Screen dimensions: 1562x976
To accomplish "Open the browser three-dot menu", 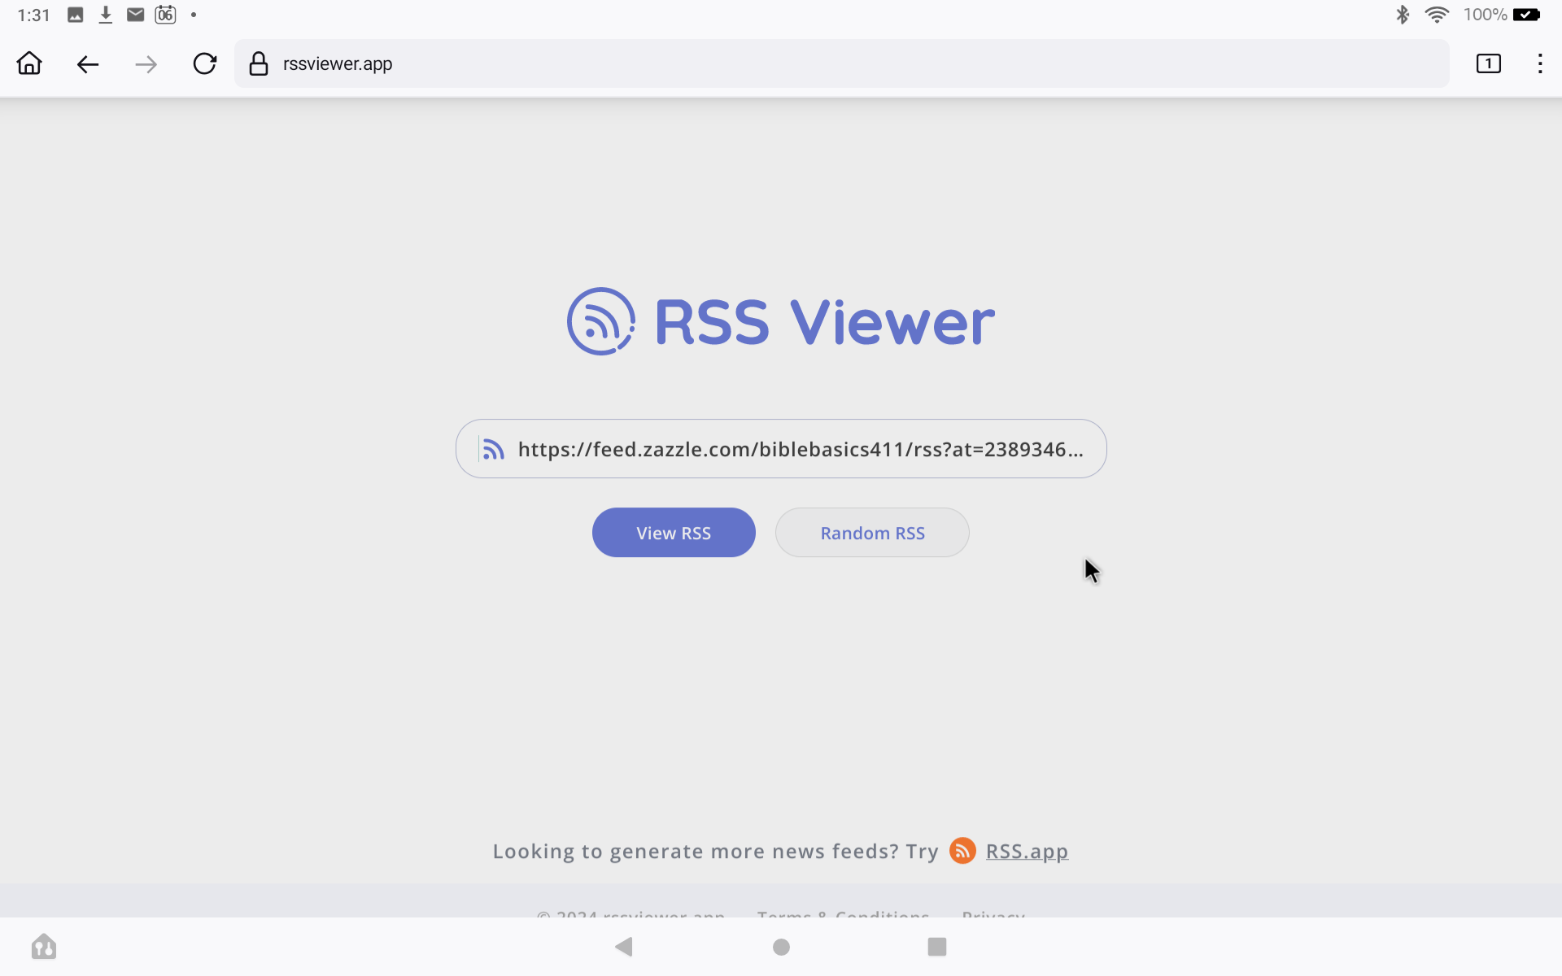I will click(x=1540, y=63).
